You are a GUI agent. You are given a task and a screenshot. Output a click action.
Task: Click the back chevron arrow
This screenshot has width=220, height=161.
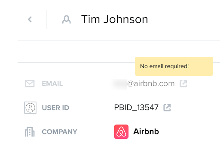(30, 19)
